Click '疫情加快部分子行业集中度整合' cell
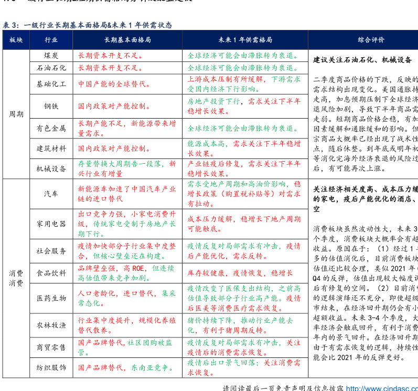The width and height of the screenshot is (418, 391). point(127,251)
